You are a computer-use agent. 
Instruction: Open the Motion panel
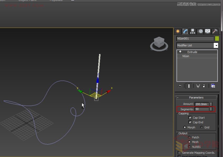(200, 31)
